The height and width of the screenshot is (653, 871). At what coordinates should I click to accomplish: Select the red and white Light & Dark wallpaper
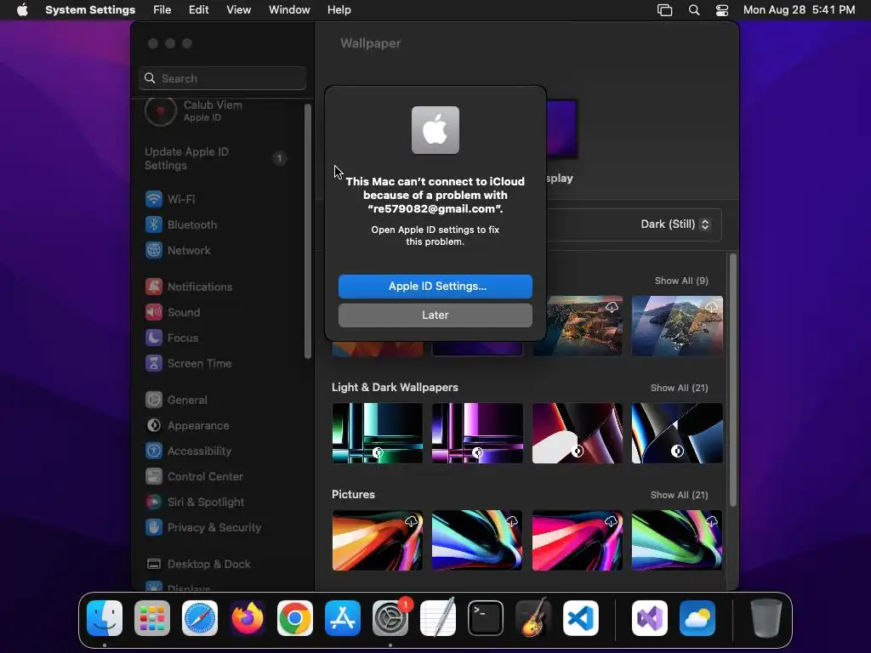pyautogui.click(x=578, y=433)
